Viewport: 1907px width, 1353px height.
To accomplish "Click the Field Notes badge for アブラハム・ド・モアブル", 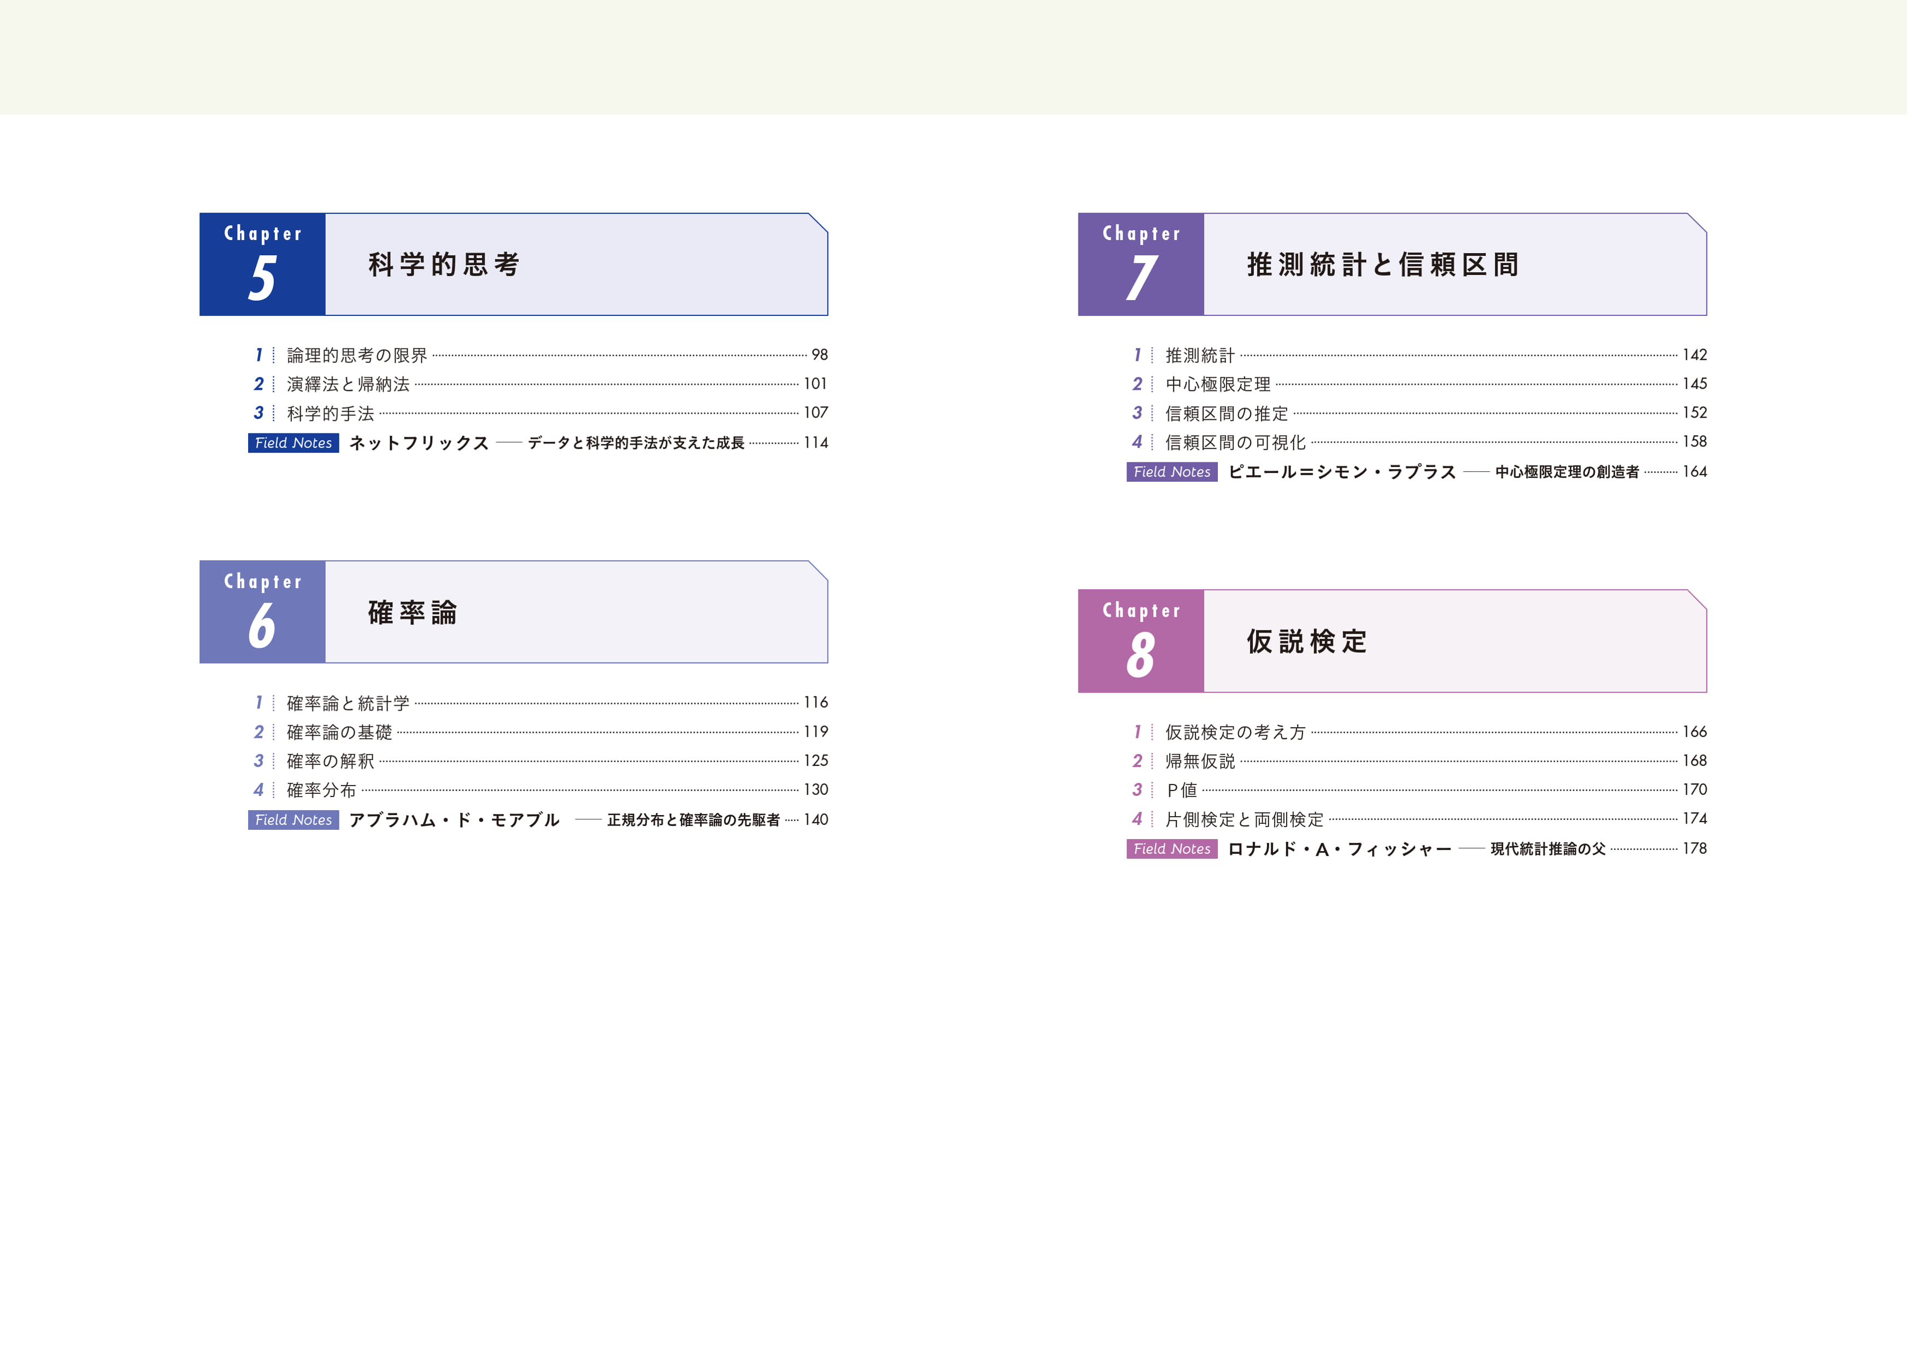I will pyautogui.click(x=293, y=820).
